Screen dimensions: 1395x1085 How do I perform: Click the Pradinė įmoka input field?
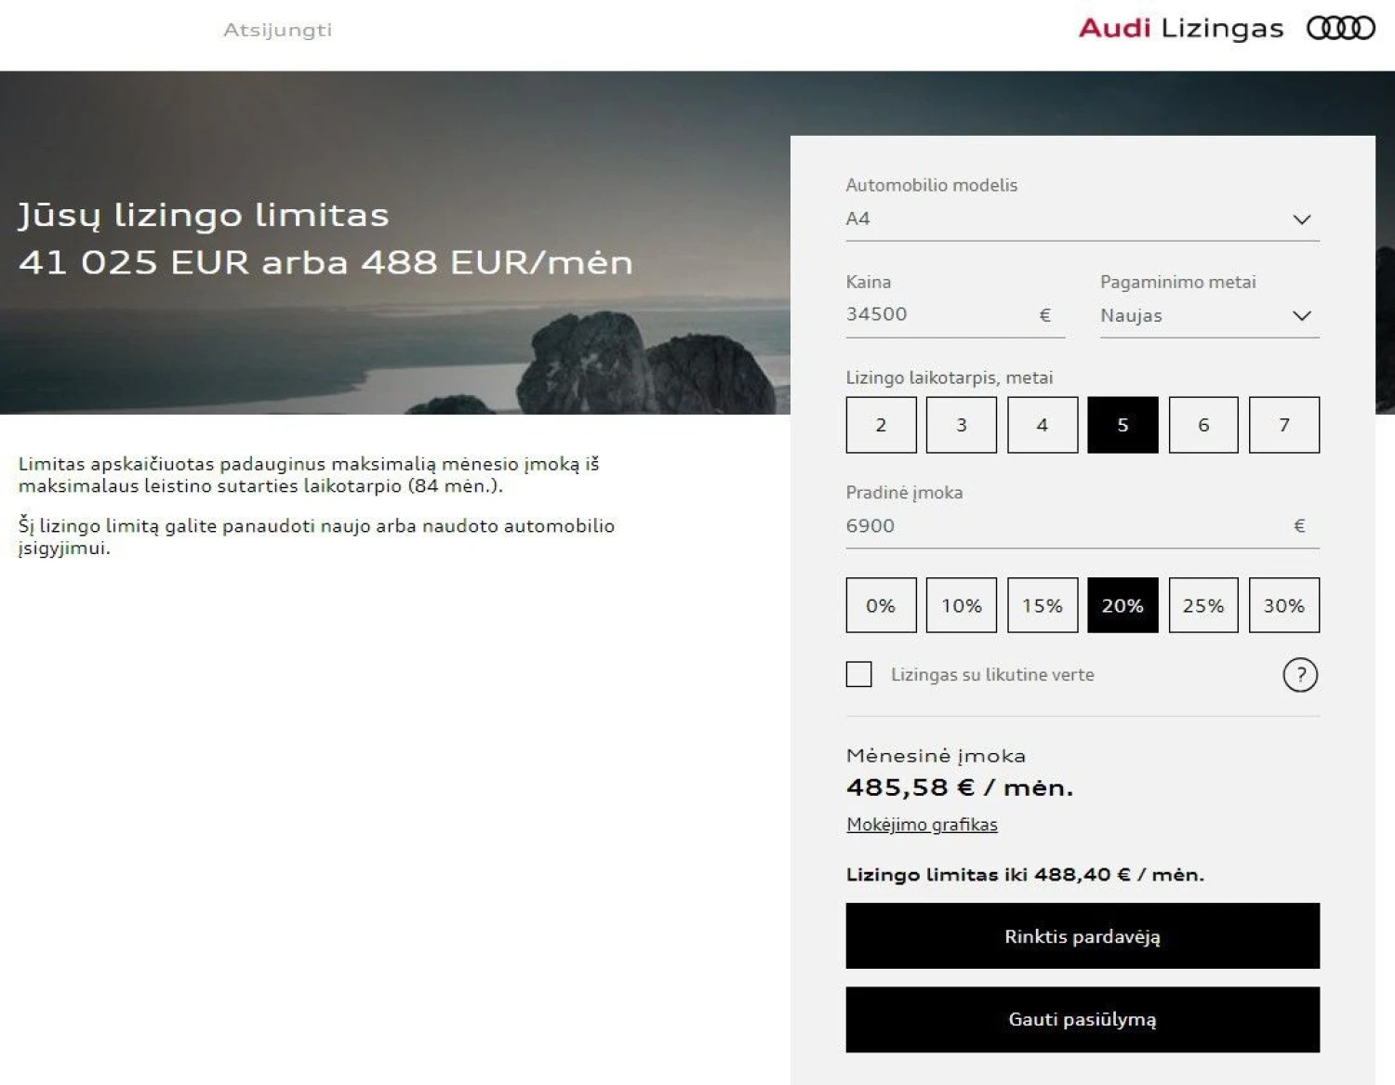click(1083, 526)
